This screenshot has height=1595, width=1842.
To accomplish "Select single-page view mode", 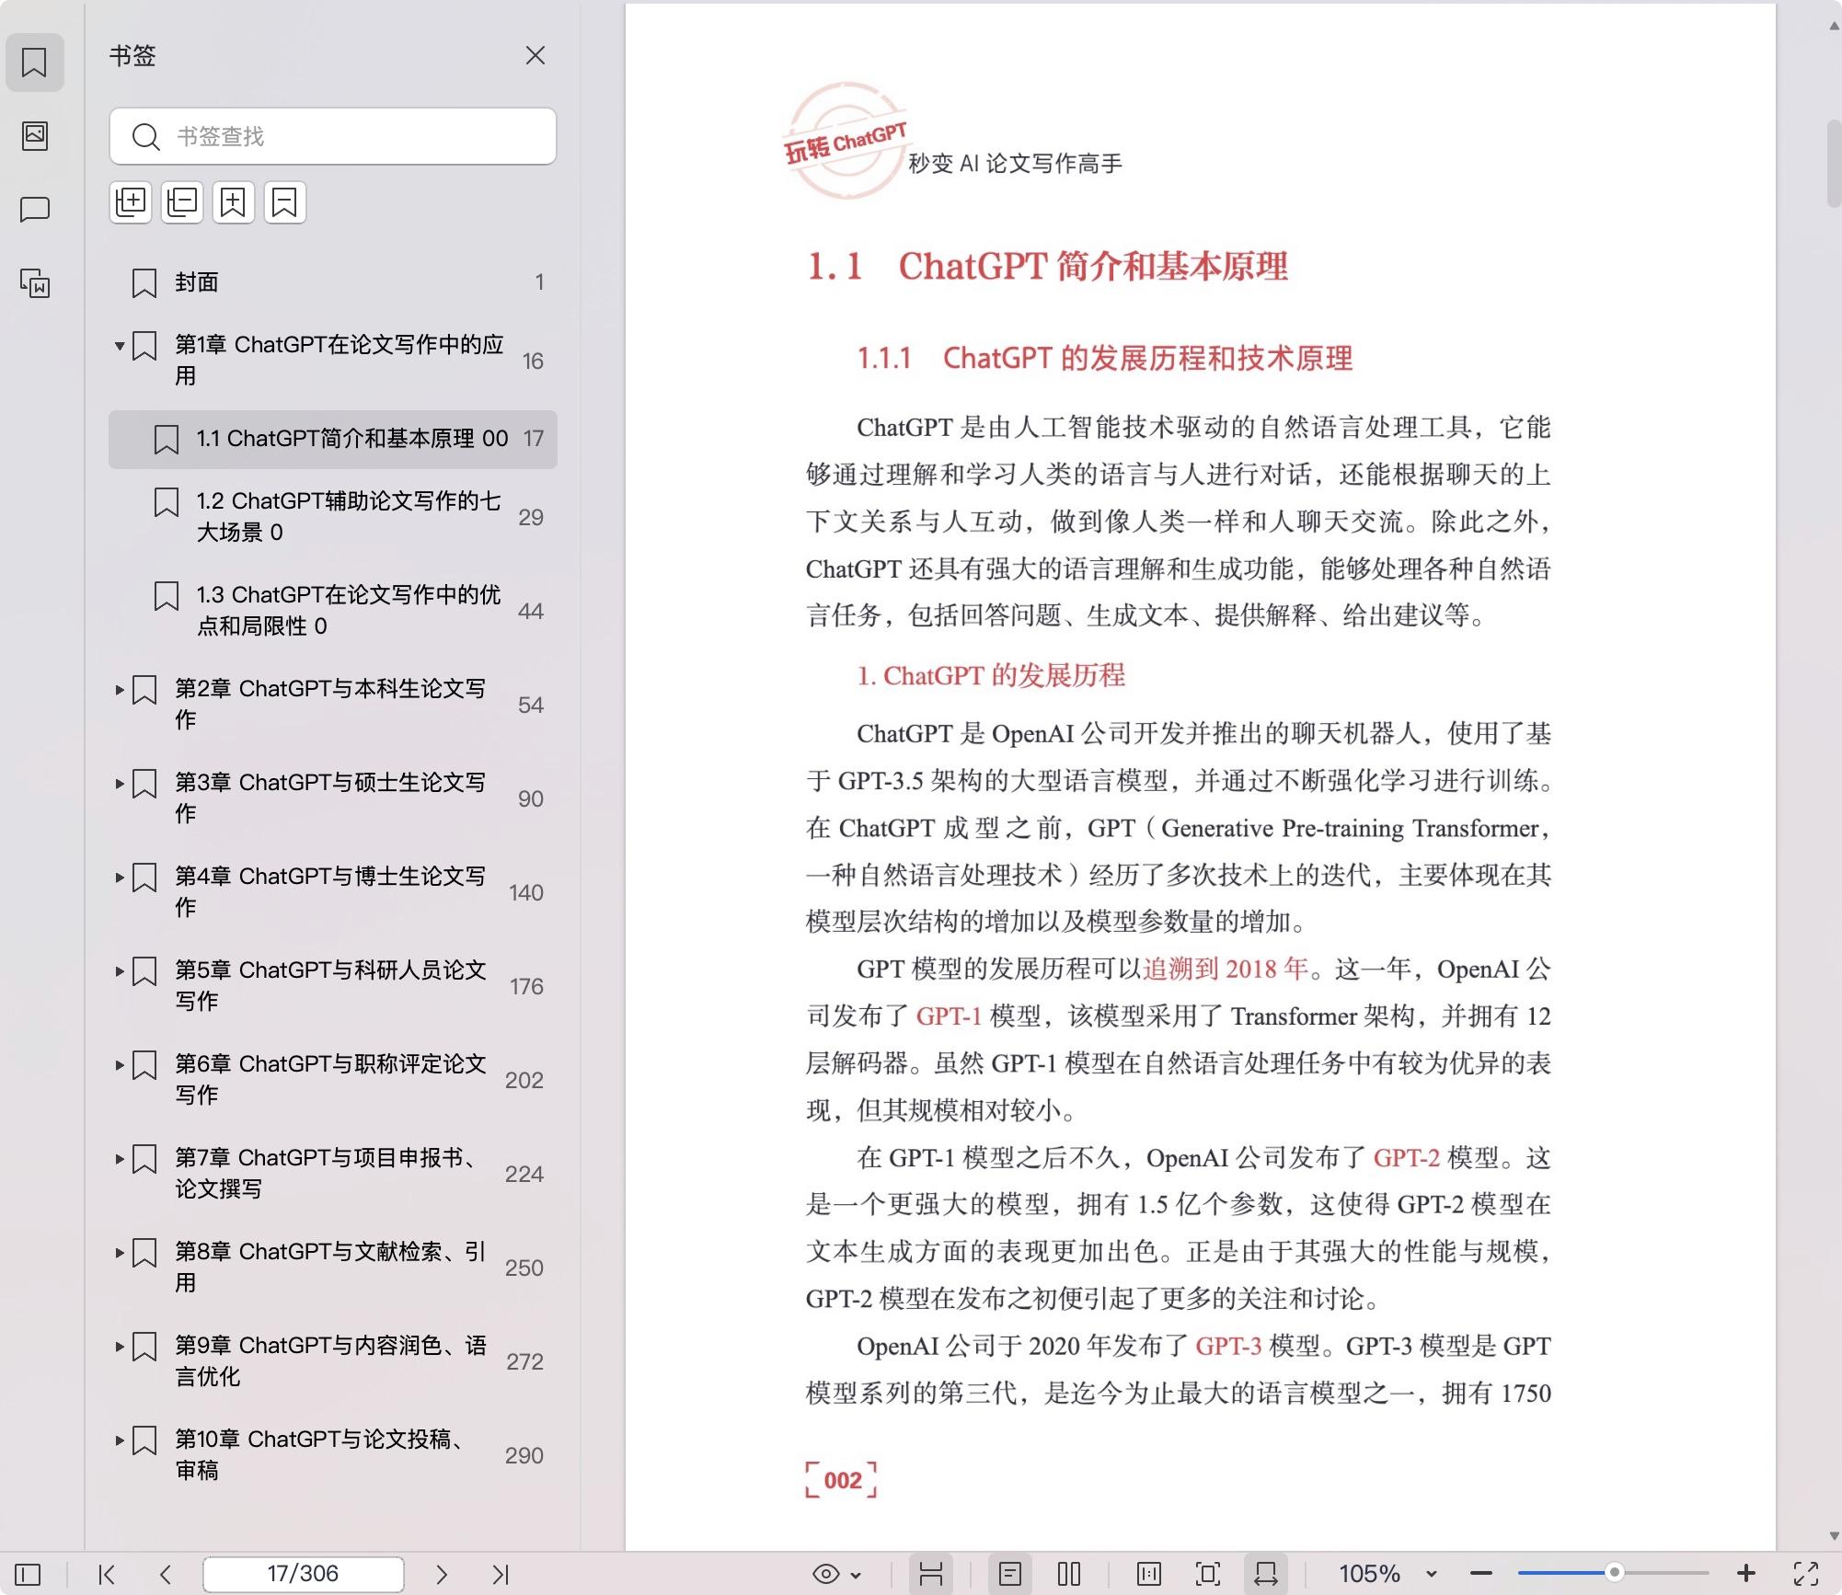I will [x=1010, y=1574].
